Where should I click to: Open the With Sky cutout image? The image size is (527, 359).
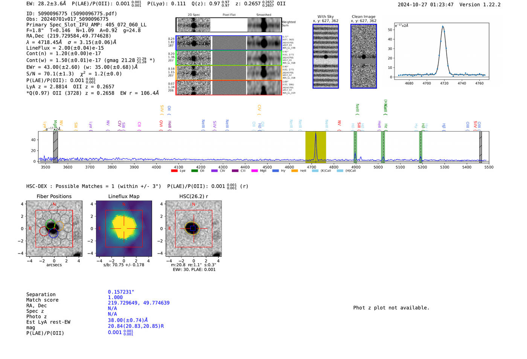tap(326, 56)
